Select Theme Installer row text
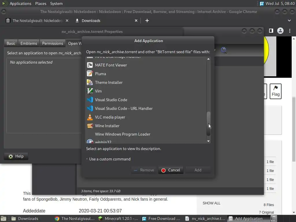 tap(109, 82)
